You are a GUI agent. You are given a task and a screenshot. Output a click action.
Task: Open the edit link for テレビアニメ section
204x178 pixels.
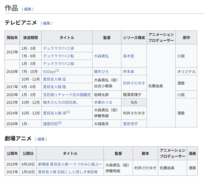pyautogui.click(x=46, y=23)
